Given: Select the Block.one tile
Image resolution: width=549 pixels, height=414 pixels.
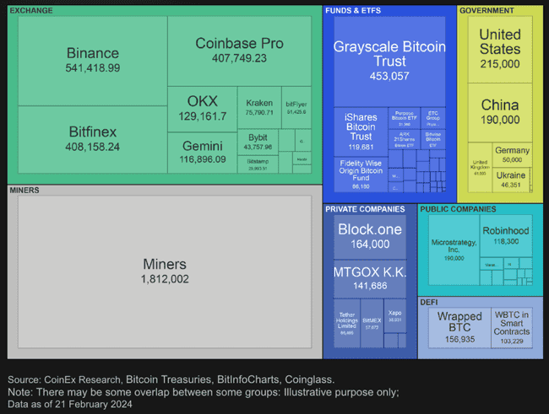Looking at the screenshot, I should coord(370,237).
